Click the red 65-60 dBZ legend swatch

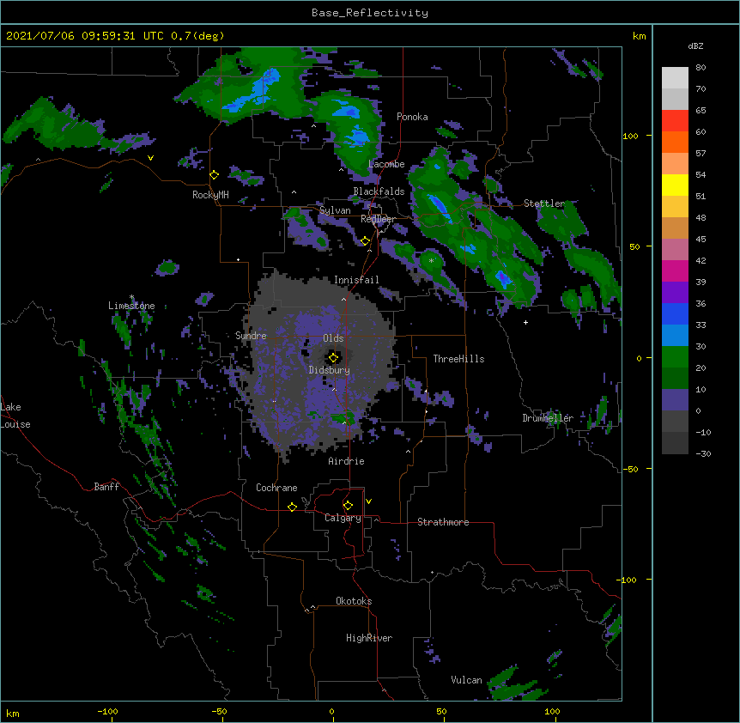675,121
